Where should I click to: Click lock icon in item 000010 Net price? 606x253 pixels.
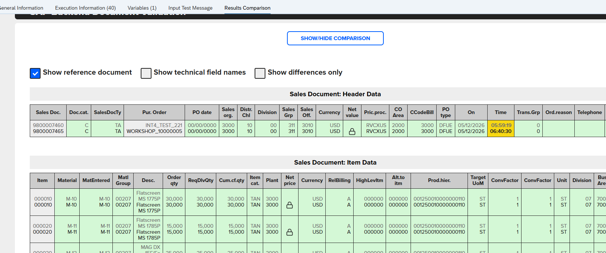290,205
